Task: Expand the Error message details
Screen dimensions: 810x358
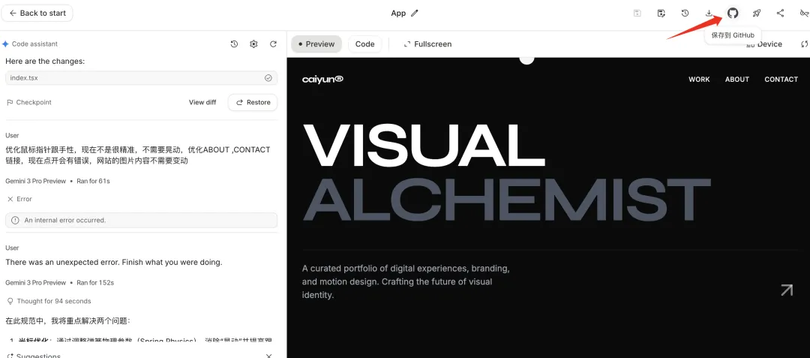Action: [20, 199]
